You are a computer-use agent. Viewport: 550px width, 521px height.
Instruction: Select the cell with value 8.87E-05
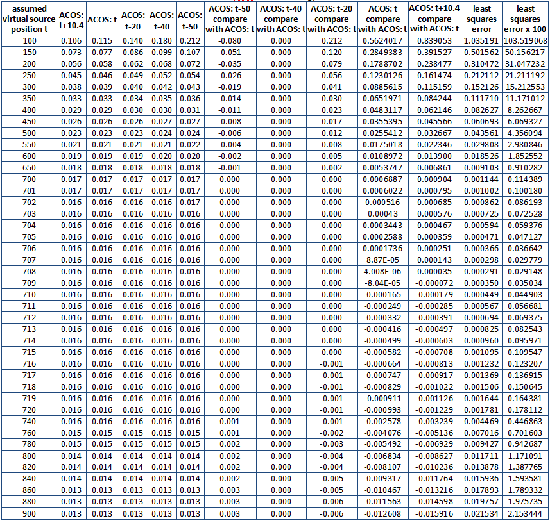click(x=383, y=260)
